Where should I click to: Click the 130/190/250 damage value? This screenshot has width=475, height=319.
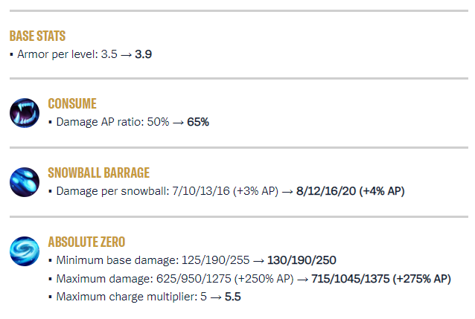click(302, 260)
